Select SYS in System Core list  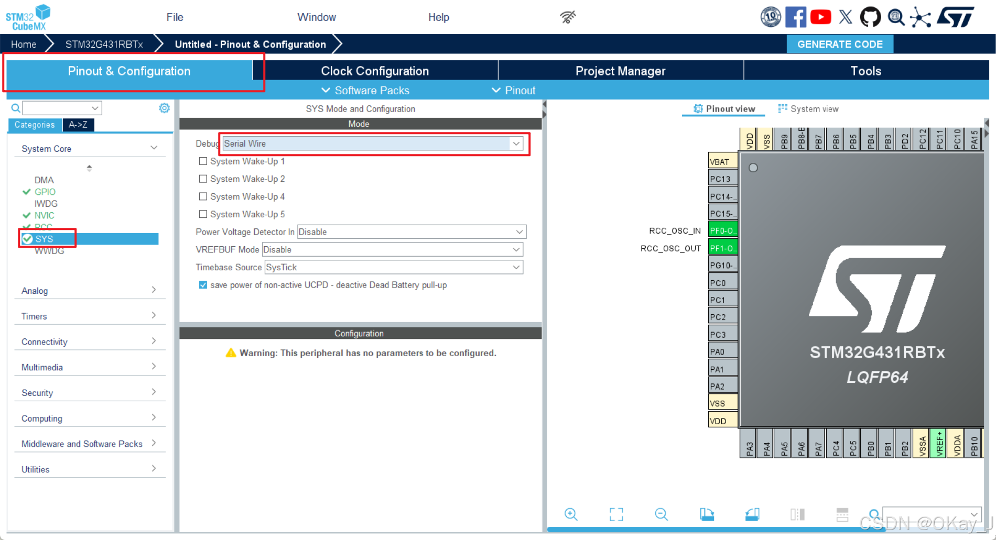click(x=89, y=239)
